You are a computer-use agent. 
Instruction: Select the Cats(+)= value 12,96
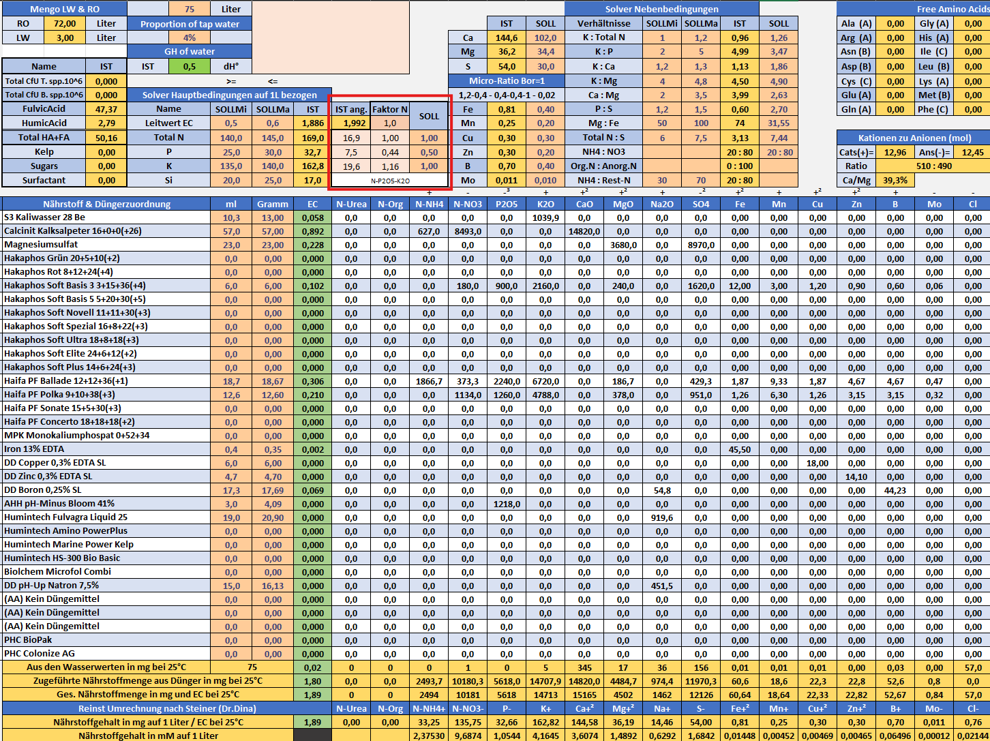[x=895, y=153]
